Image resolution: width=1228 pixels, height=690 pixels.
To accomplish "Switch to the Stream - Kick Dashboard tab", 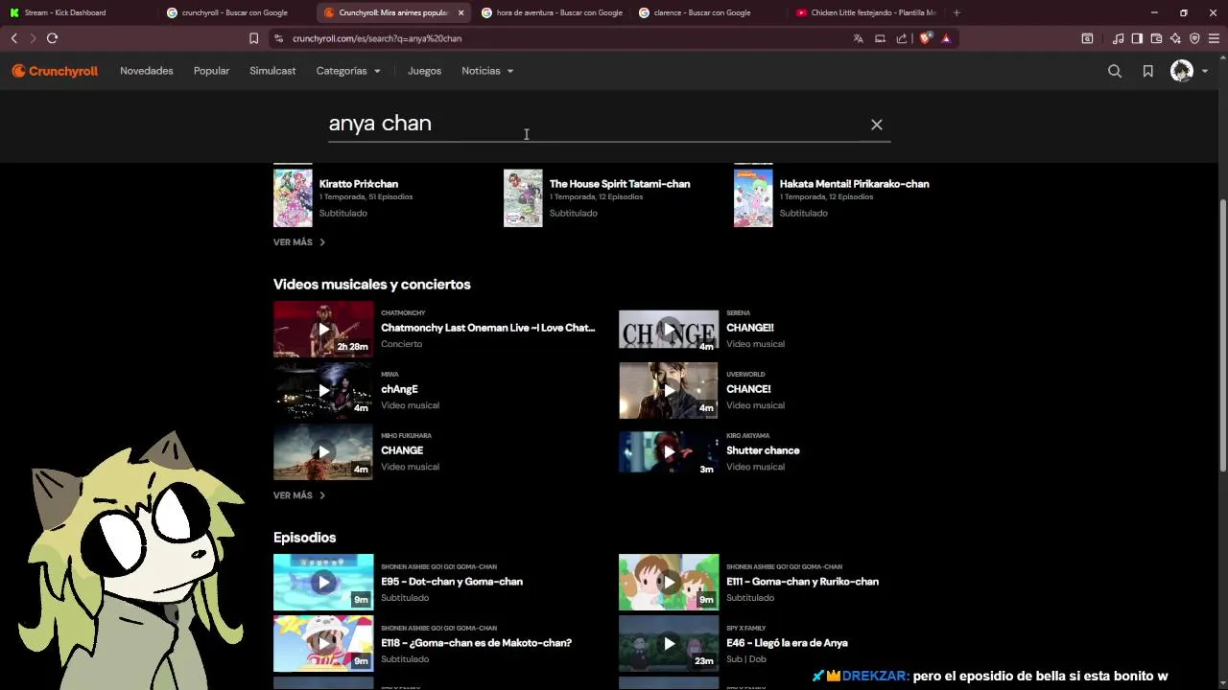I will (x=77, y=12).
